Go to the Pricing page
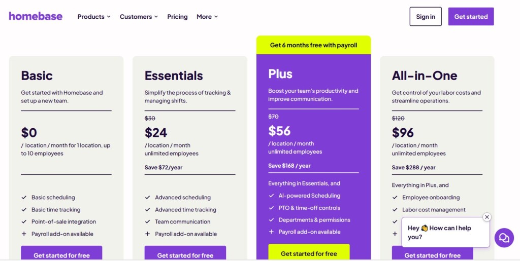The height and width of the screenshot is (261, 520). click(x=177, y=17)
